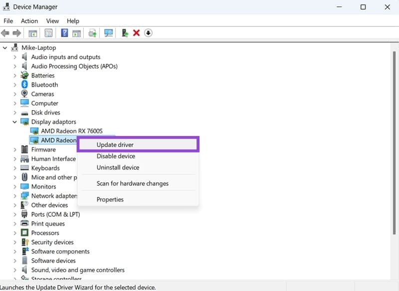Open the Action menu

point(29,21)
